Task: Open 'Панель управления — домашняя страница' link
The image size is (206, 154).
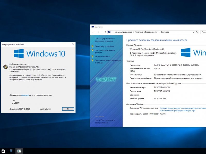Action: pos(105,40)
